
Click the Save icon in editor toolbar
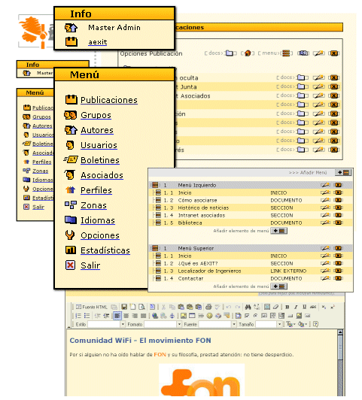pos(124,307)
